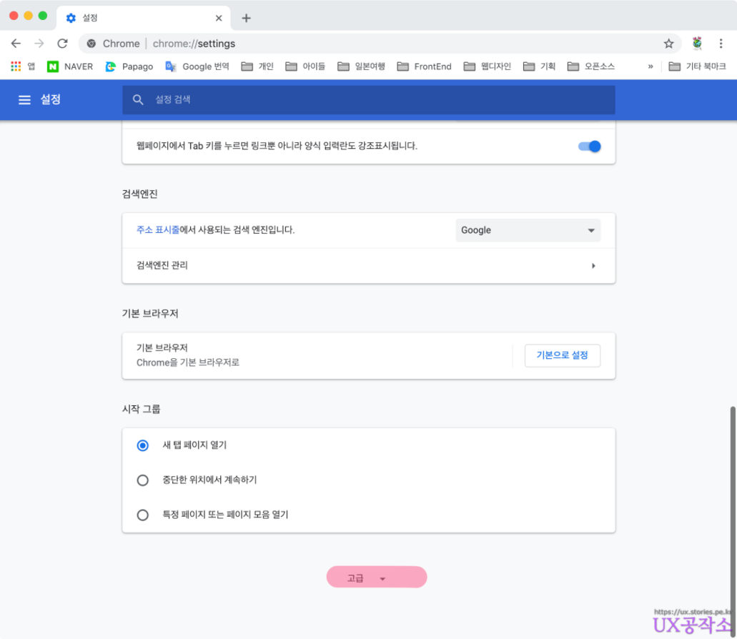Open the Google search engine dropdown
Image resolution: width=737 pixels, height=639 pixels.
[x=528, y=230]
